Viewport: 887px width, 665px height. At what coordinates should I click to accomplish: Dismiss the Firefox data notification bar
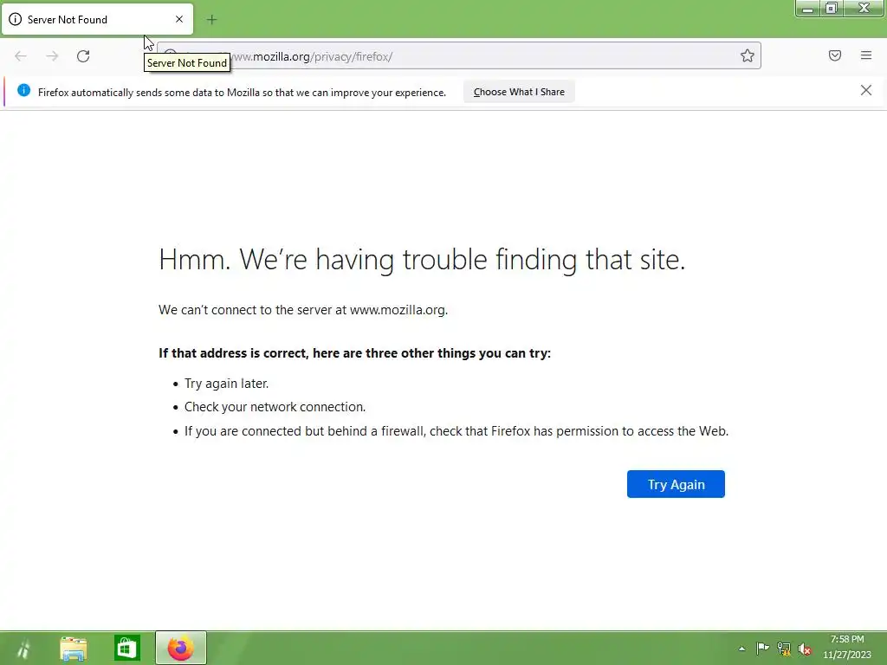coord(865,90)
